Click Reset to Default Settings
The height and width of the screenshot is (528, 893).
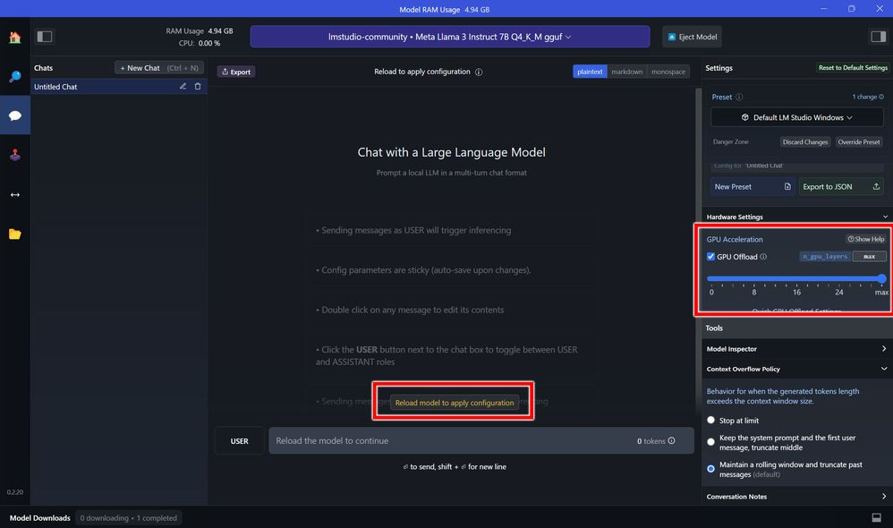tap(853, 68)
